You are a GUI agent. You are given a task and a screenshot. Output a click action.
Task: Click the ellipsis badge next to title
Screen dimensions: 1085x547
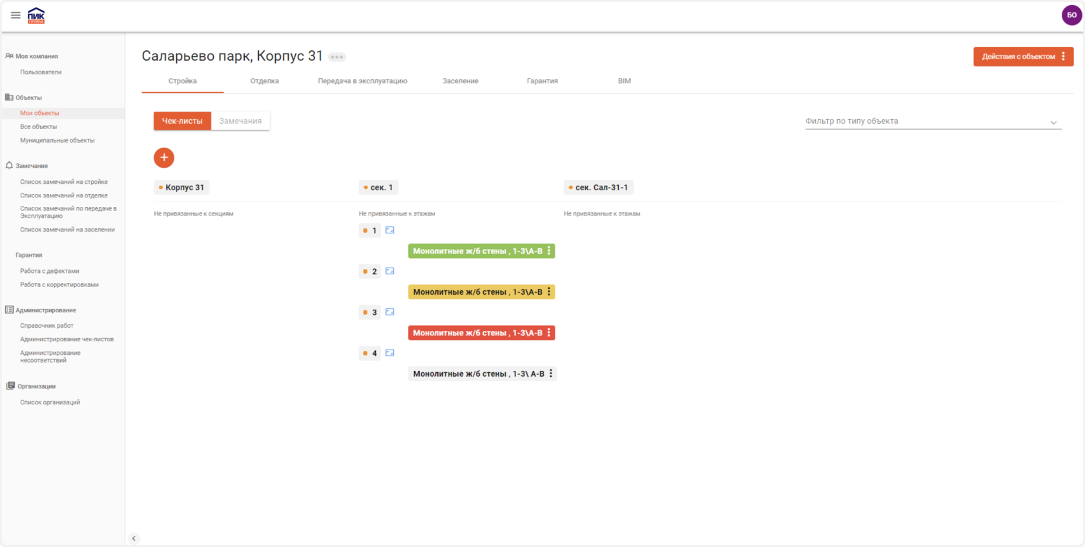click(337, 57)
